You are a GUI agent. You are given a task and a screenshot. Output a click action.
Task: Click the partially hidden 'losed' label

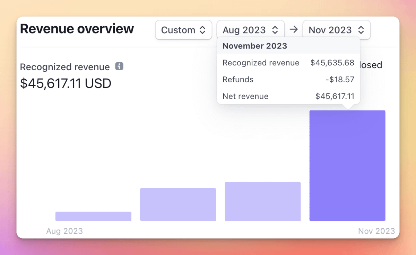(x=371, y=65)
